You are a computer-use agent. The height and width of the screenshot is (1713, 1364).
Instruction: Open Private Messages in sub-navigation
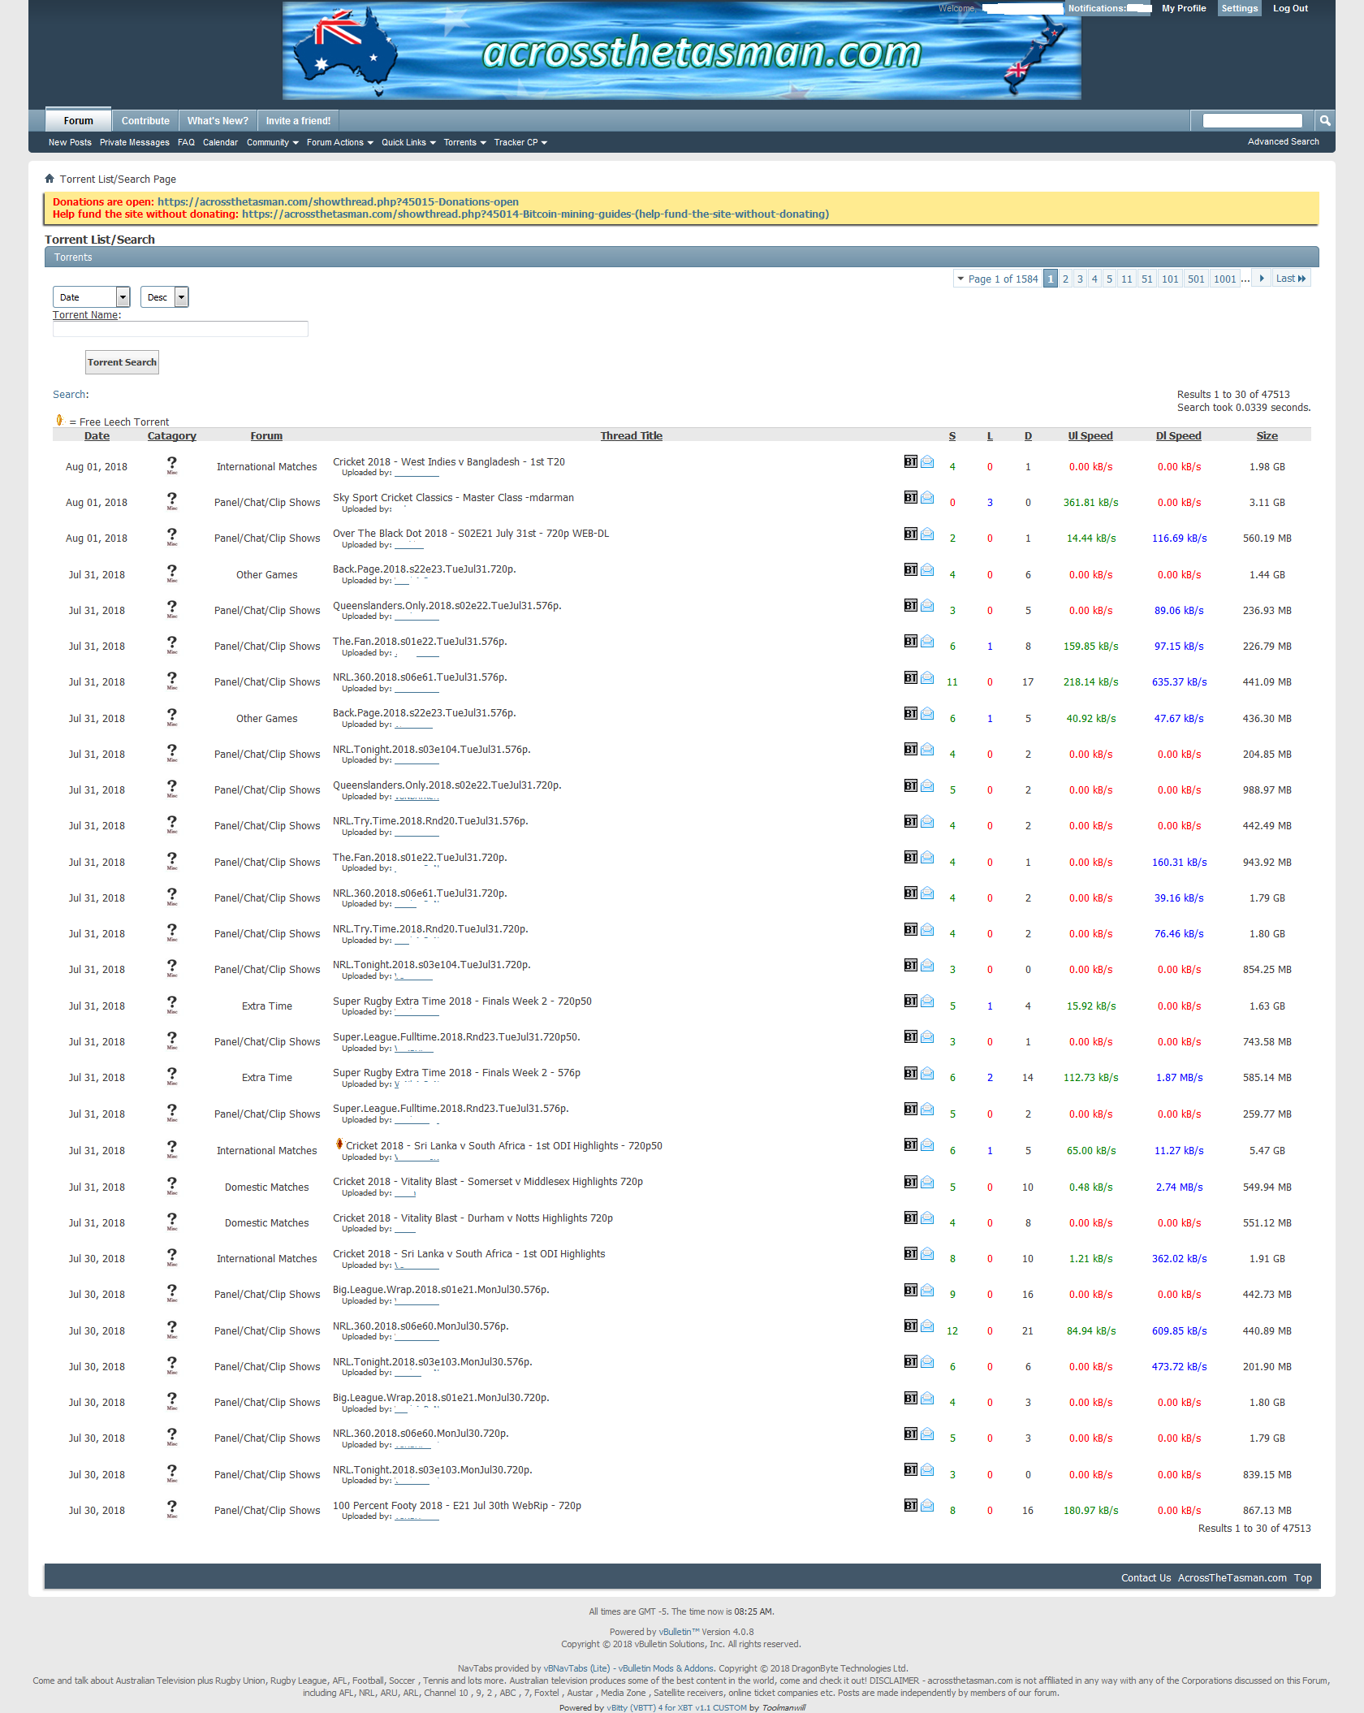click(135, 143)
